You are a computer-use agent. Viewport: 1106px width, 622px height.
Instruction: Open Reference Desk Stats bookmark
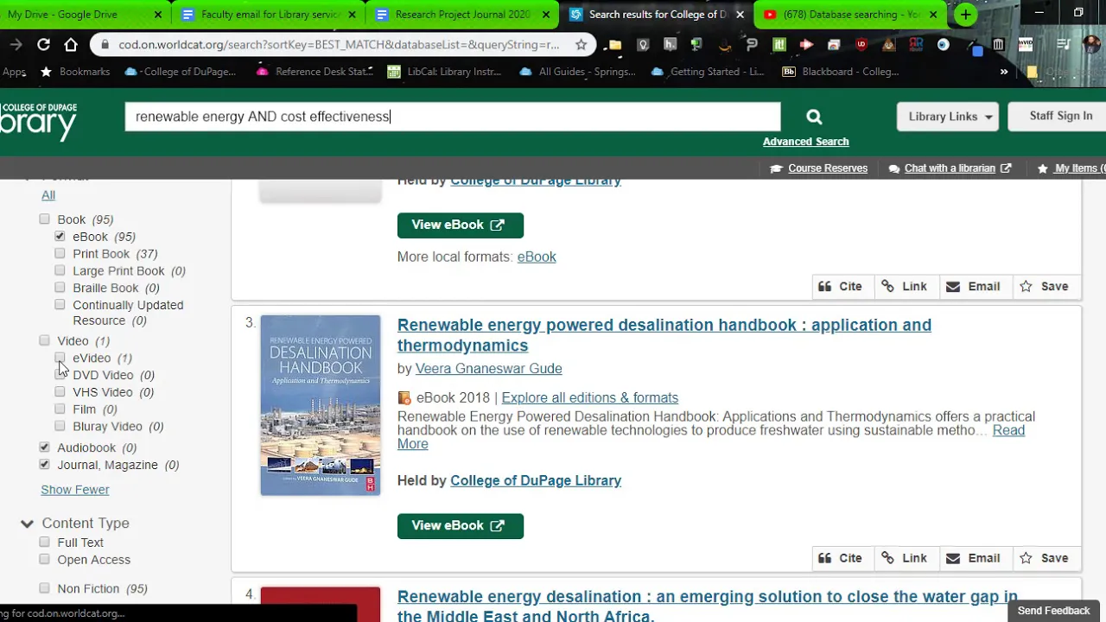coord(315,72)
